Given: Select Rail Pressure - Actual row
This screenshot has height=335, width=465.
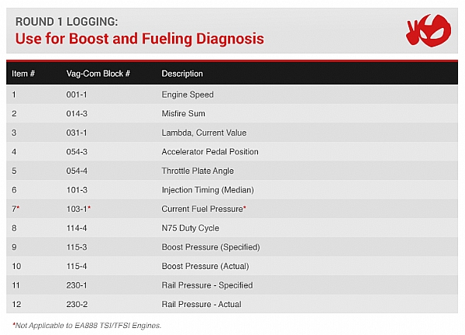Looking at the screenshot, I should 232,304.
